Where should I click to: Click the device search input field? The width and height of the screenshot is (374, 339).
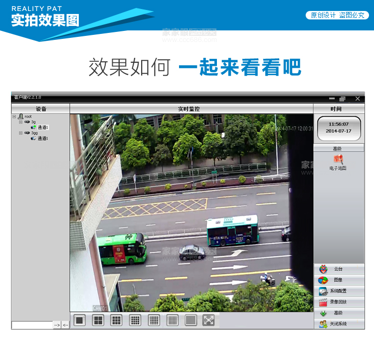(x=32, y=325)
